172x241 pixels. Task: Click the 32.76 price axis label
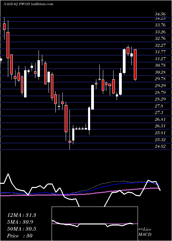(x=160, y=39)
